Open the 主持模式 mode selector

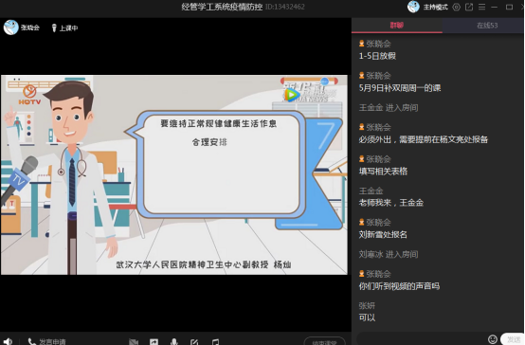(x=435, y=7)
